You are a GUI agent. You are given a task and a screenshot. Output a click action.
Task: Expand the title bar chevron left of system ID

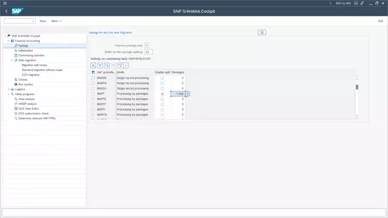[330, 3]
